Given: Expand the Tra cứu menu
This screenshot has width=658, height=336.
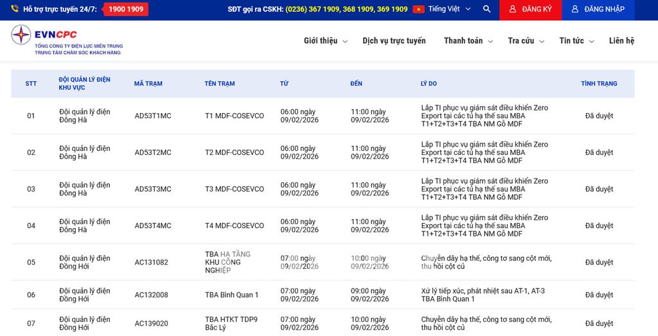Looking at the screenshot, I should pyautogui.click(x=526, y=40).
